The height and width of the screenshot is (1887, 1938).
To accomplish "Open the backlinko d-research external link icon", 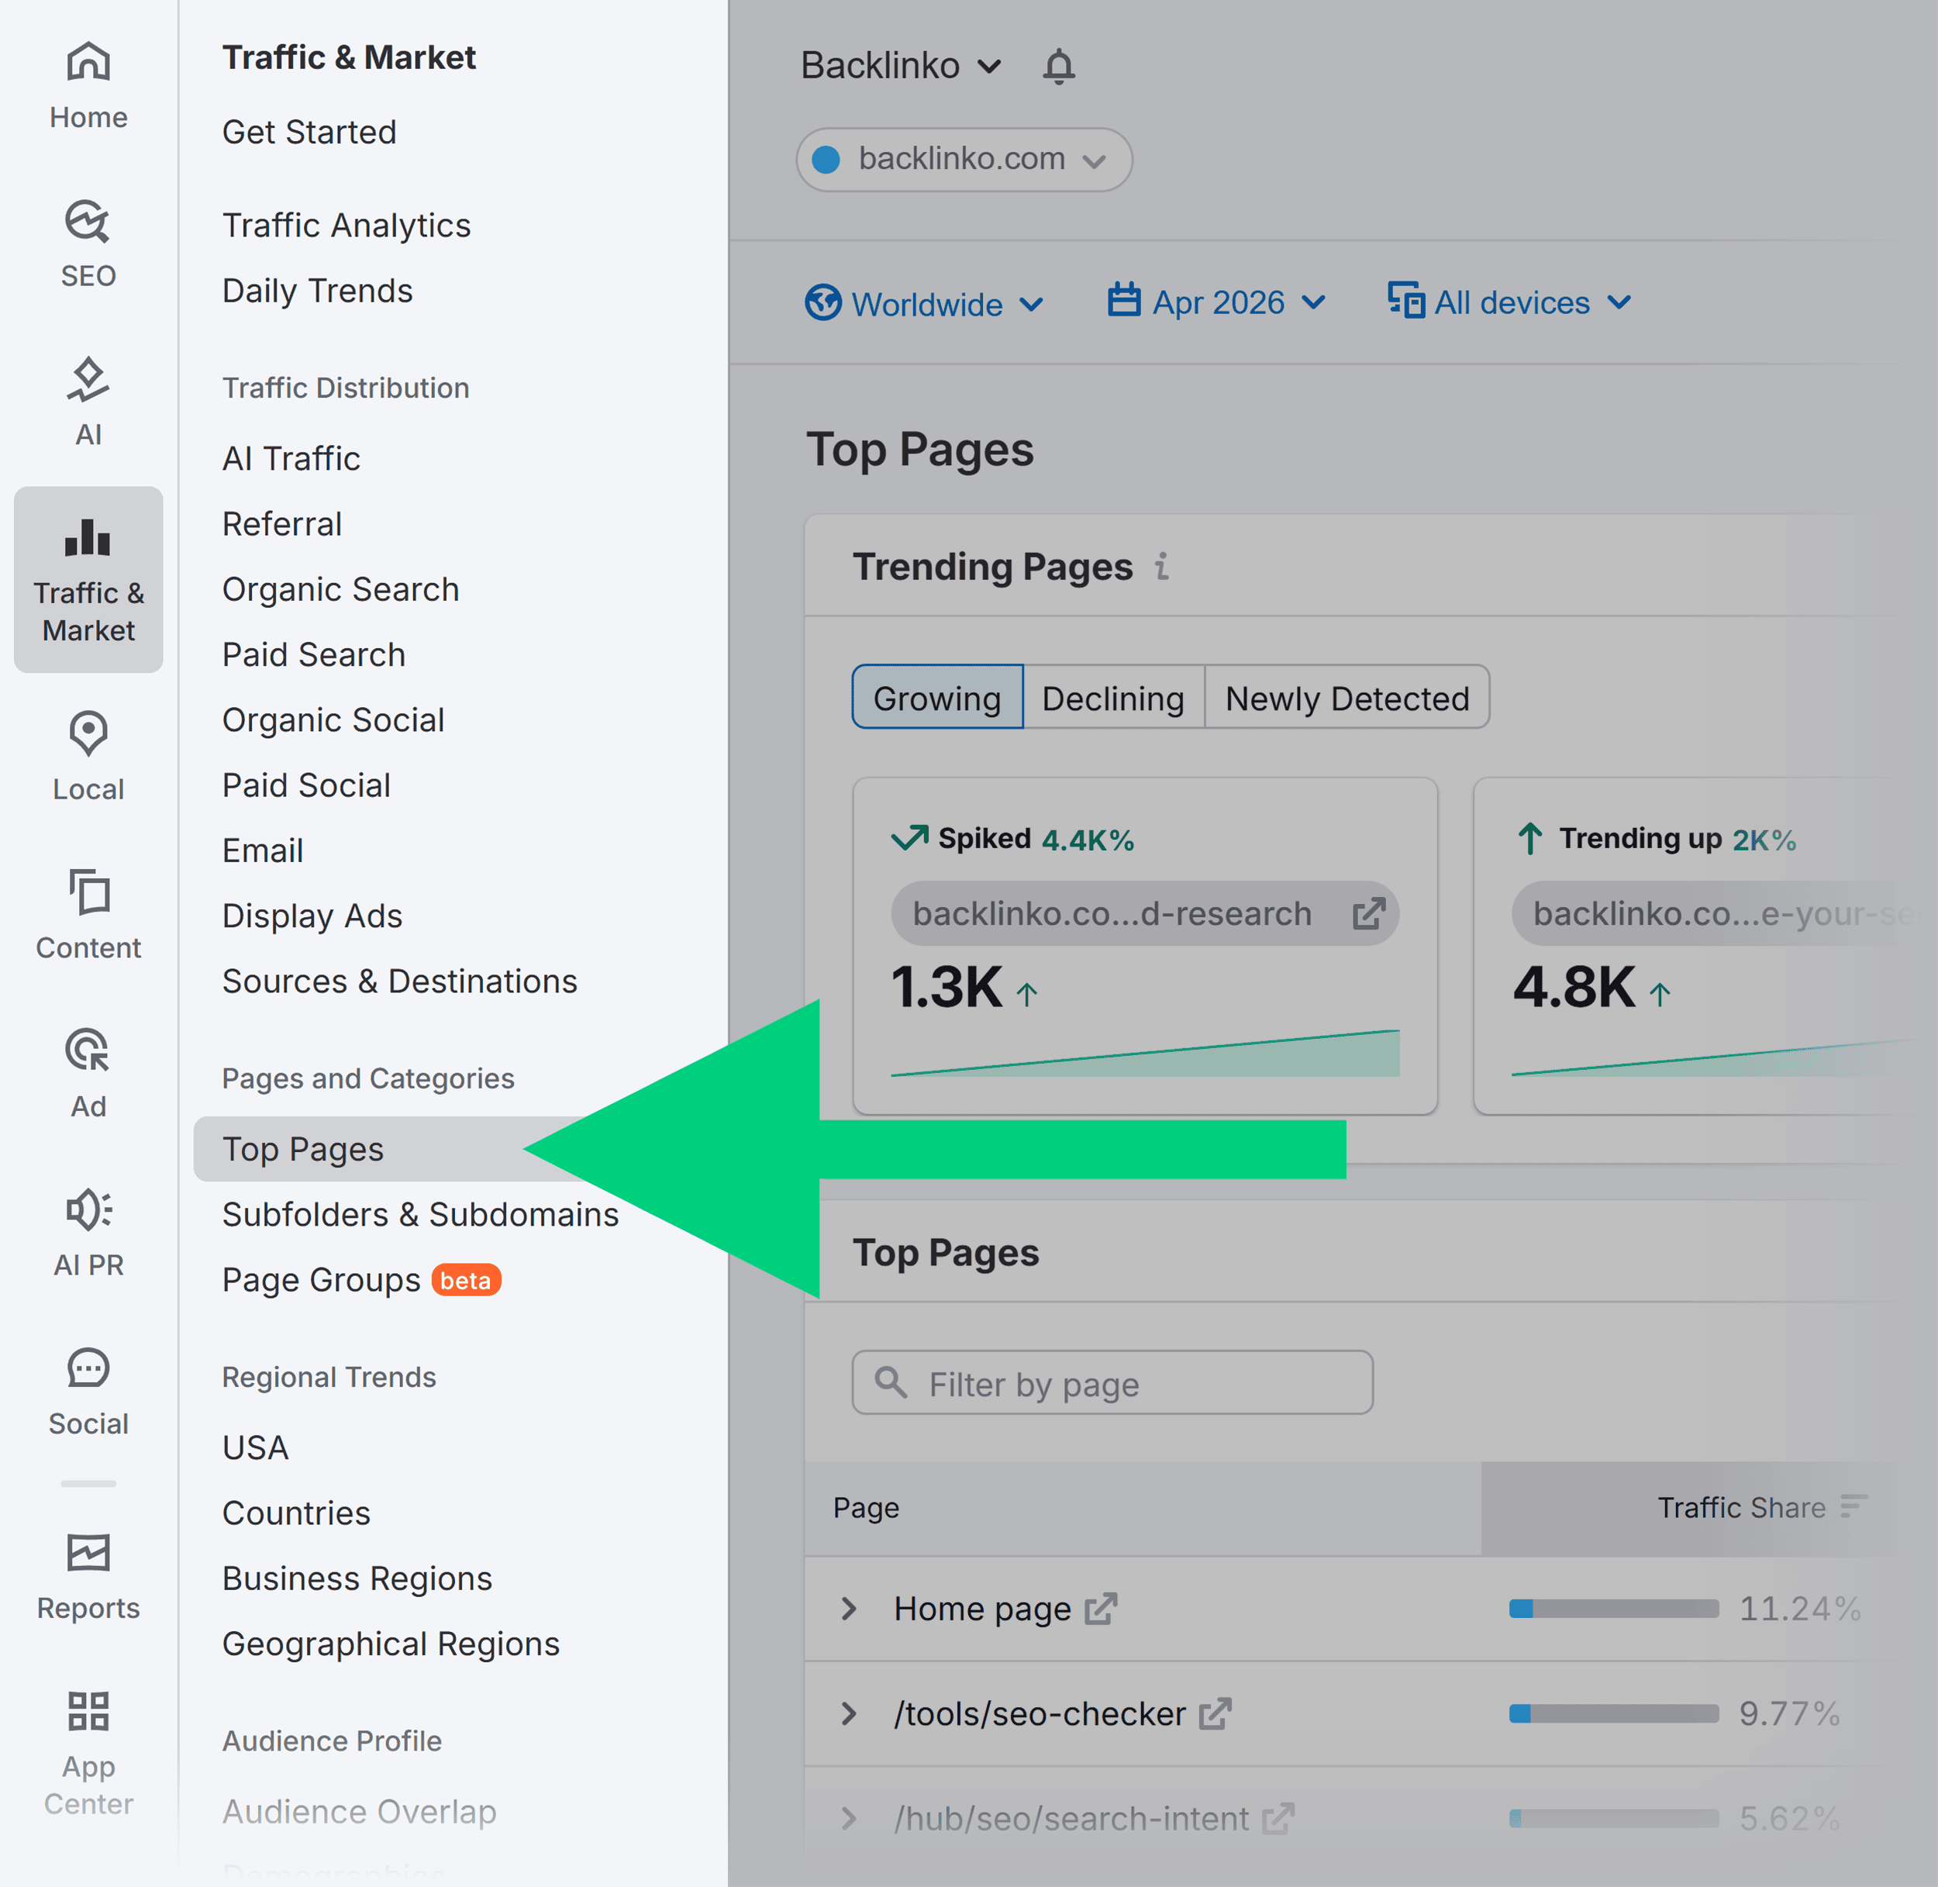I will point(1368,914).
